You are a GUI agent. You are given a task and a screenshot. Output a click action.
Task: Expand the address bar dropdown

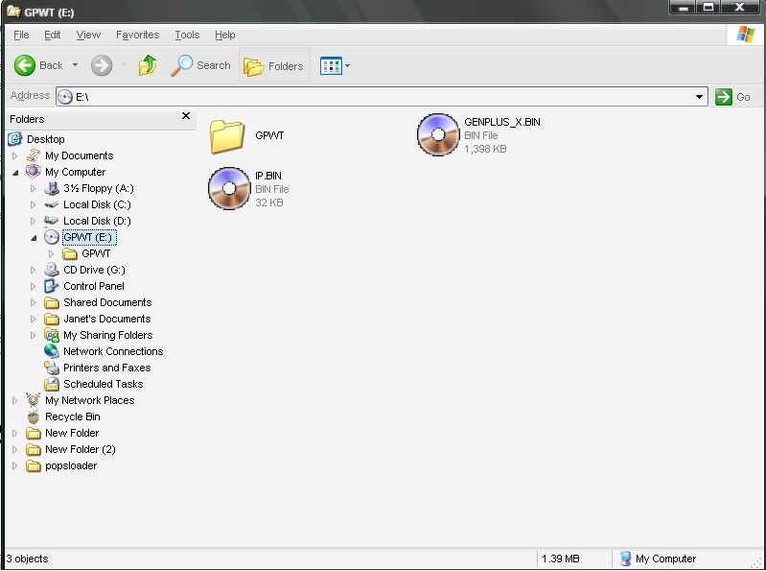pyautogui.click(x=699, y=97)
